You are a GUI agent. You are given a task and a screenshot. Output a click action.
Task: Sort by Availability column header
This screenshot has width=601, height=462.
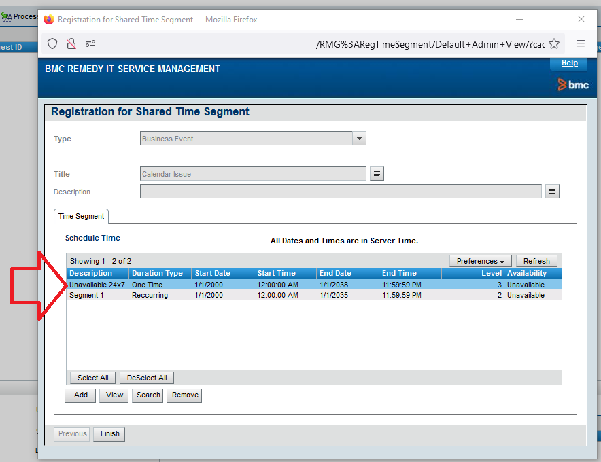coord(533,273)
